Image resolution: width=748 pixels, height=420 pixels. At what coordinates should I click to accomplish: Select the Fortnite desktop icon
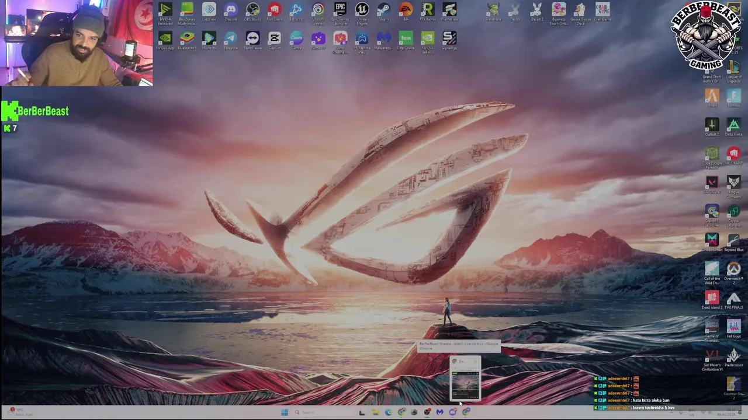733,98
